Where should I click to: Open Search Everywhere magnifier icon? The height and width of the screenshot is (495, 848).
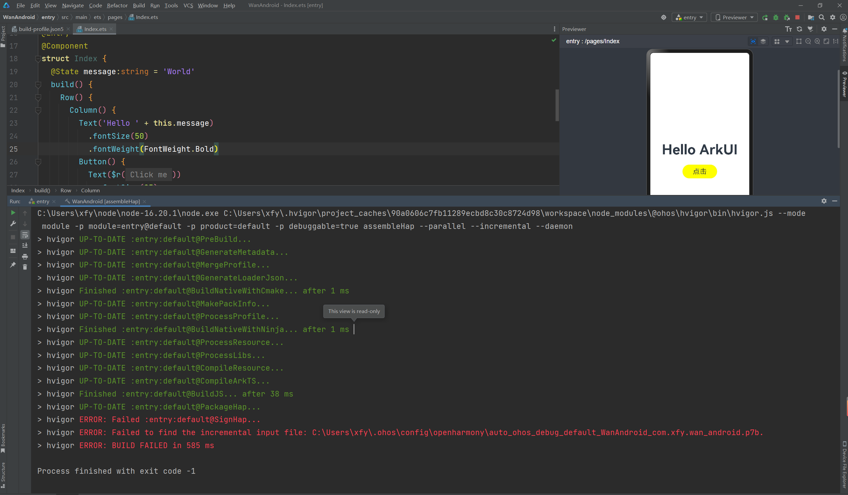point(821,17)
